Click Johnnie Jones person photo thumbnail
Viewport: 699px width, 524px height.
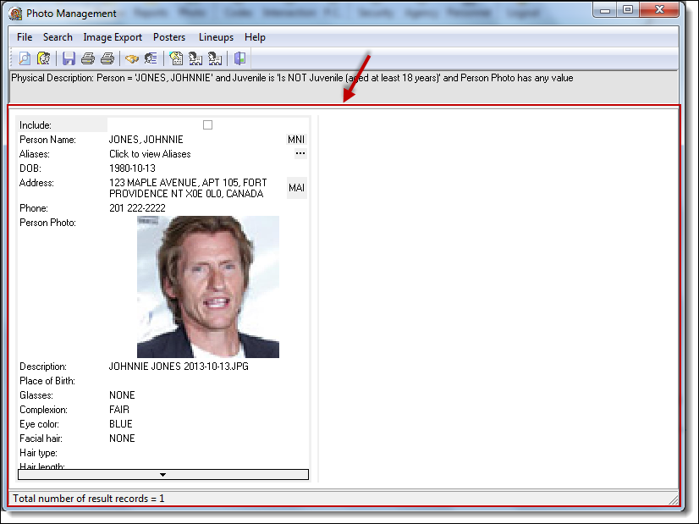(x=207, y=286)
